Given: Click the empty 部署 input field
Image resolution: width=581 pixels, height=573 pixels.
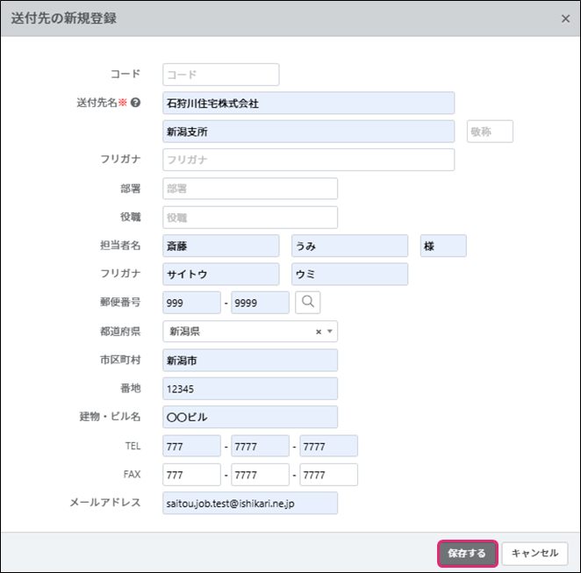Looking at the screenshot, I should pyautogui.click(x=250, y=189).
